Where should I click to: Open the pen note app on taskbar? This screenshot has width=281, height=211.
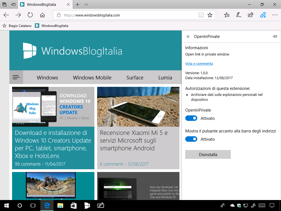pos(100,205)
